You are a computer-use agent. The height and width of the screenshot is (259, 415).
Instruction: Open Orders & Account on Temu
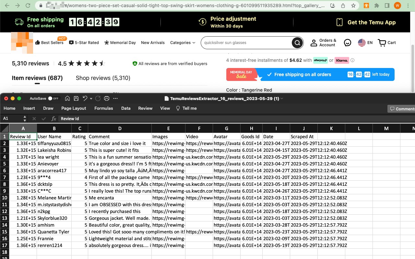pos(323,43)
